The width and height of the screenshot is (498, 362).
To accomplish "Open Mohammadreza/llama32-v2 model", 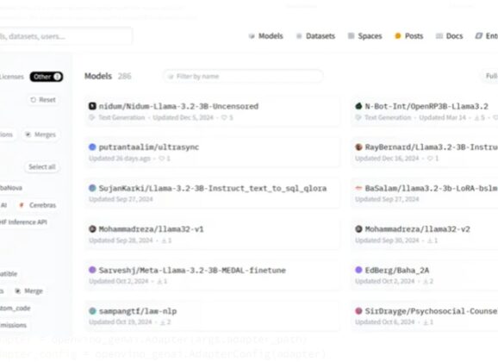I will pyautogui.click(x=424, y=234).
